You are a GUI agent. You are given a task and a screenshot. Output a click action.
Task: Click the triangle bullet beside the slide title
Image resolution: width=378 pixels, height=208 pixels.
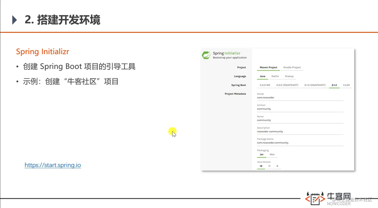(14, 20)
